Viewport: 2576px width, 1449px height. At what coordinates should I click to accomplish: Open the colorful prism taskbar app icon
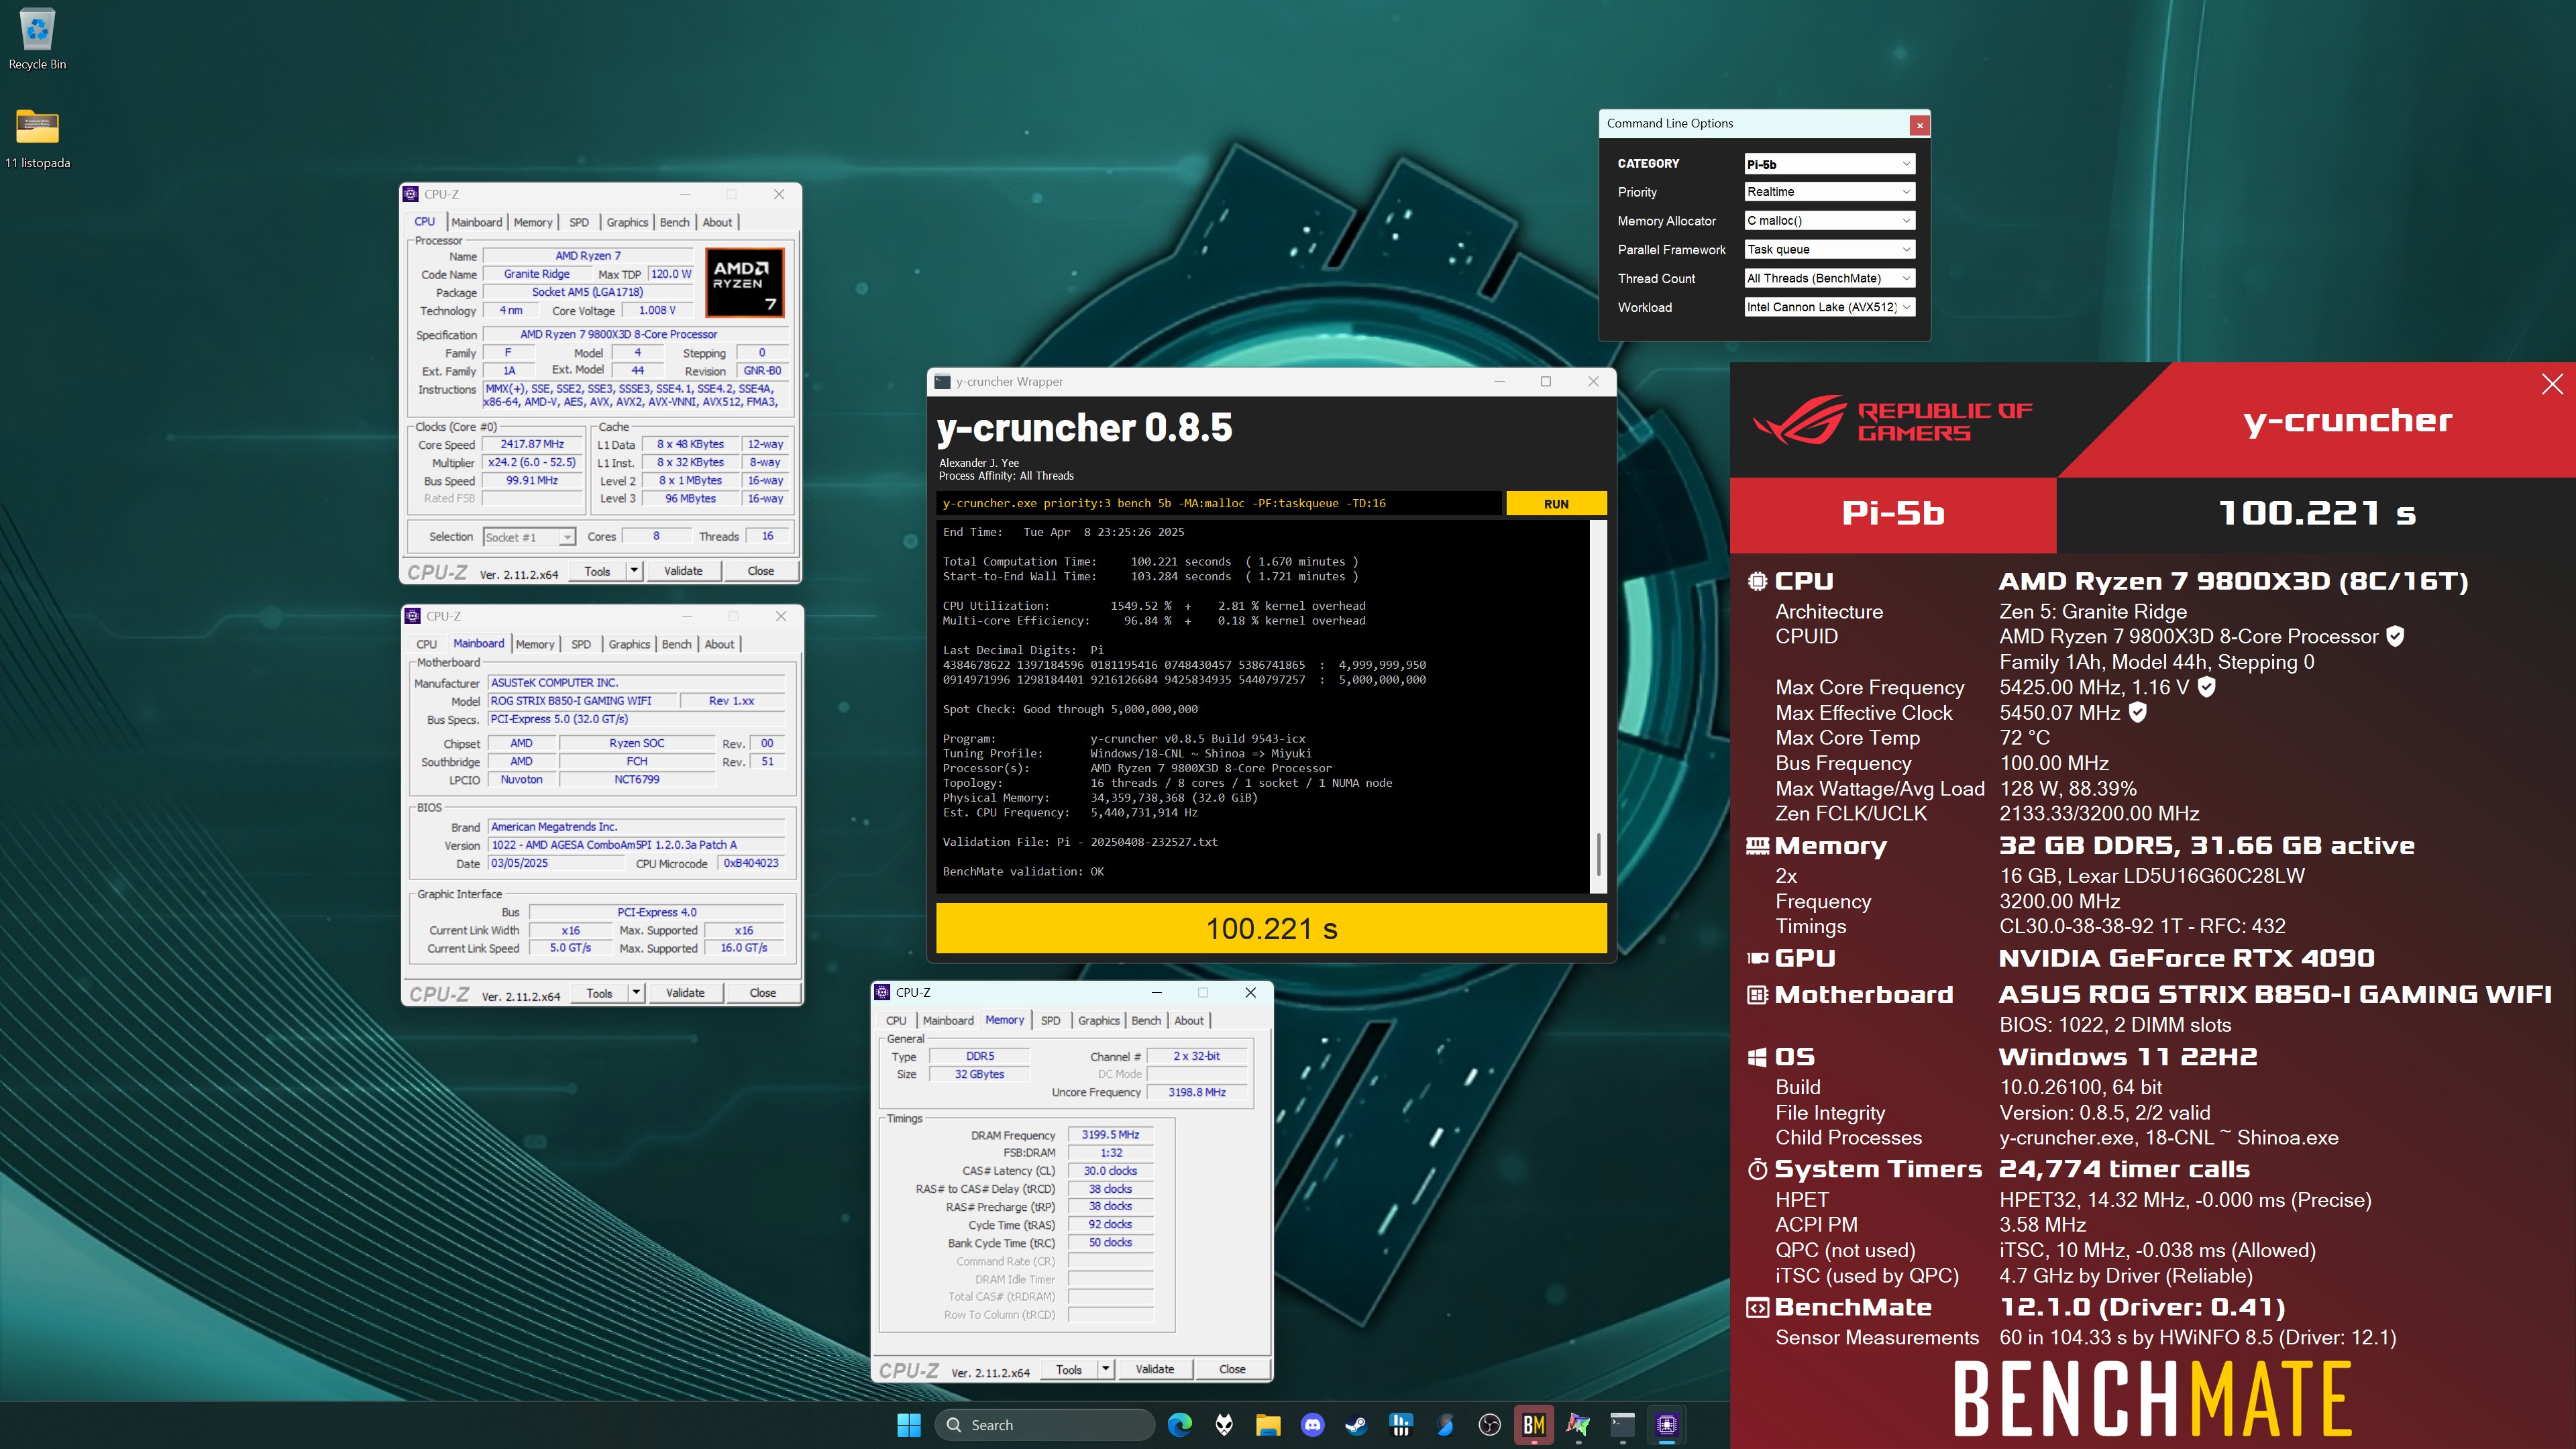(1578, 1425)
